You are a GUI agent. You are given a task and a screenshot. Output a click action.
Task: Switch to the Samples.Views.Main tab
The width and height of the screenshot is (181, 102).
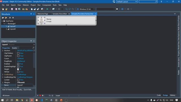[x=60, y=14]
